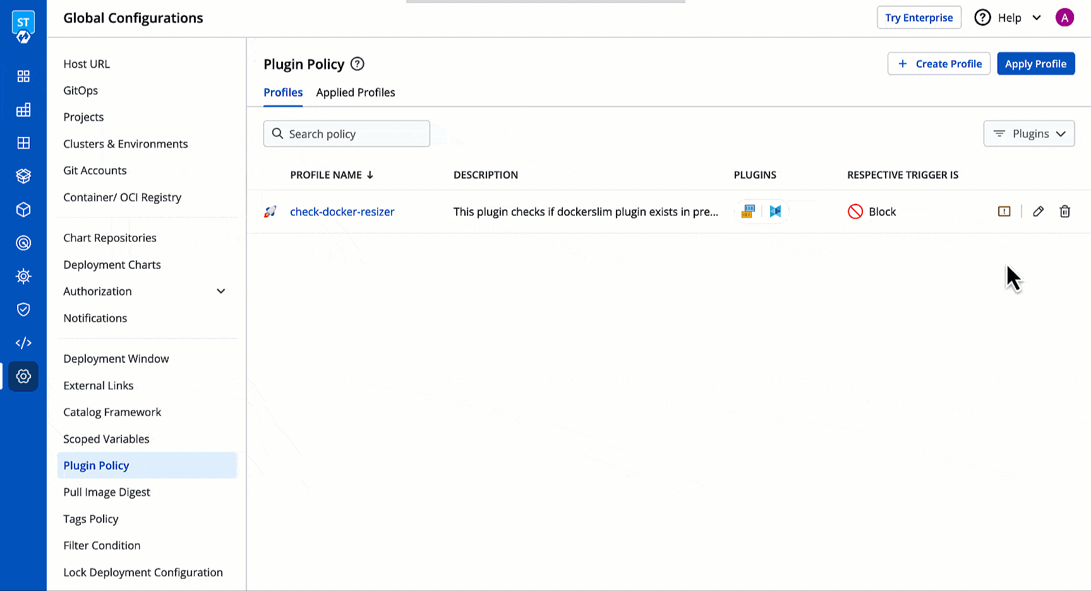Click the ship's wheel icon in sidebar
This screenshot has height=591, width=1091.
pyautogui.click(x=23, y=276)
